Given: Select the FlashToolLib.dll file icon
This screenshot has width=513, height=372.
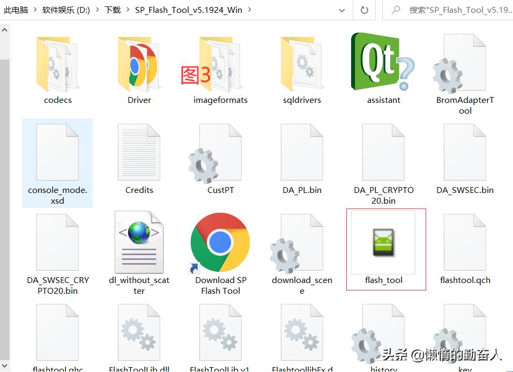Looking at the screenshot, I should 139,332.
